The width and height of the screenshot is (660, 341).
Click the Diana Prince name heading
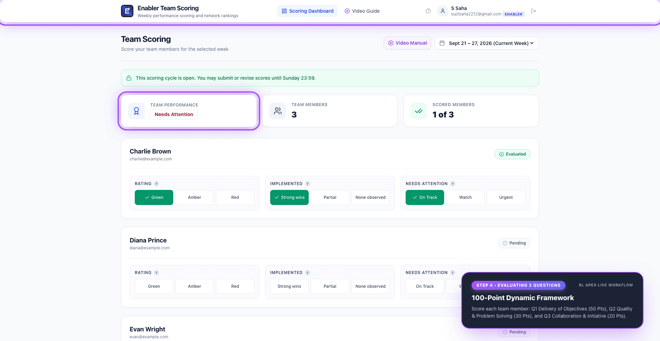click(x=148, y=240)
